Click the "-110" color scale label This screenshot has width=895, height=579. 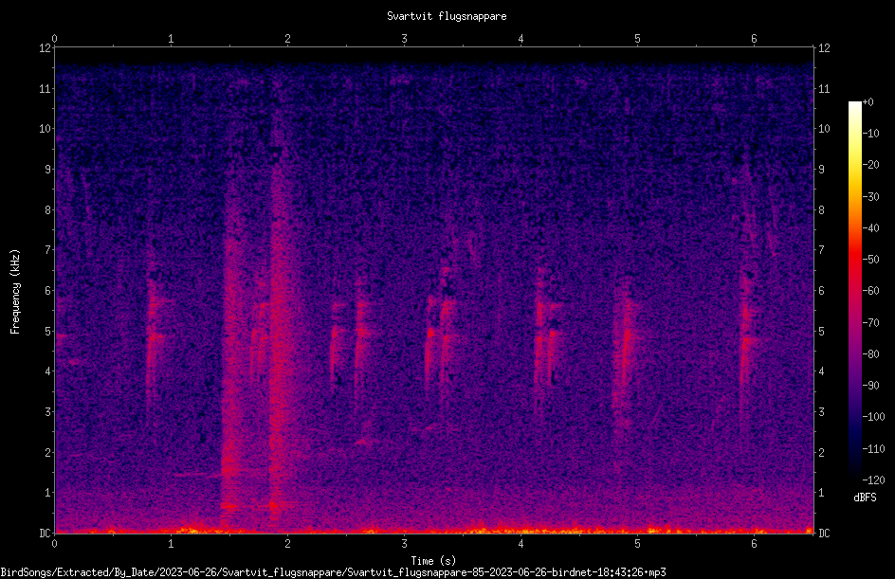click(873, 449)
